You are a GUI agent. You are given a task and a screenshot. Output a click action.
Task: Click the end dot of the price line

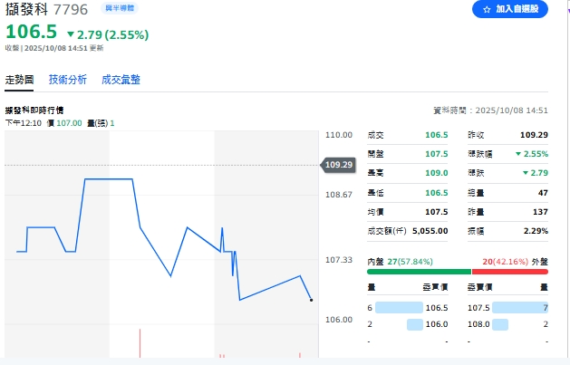point(311,300)
